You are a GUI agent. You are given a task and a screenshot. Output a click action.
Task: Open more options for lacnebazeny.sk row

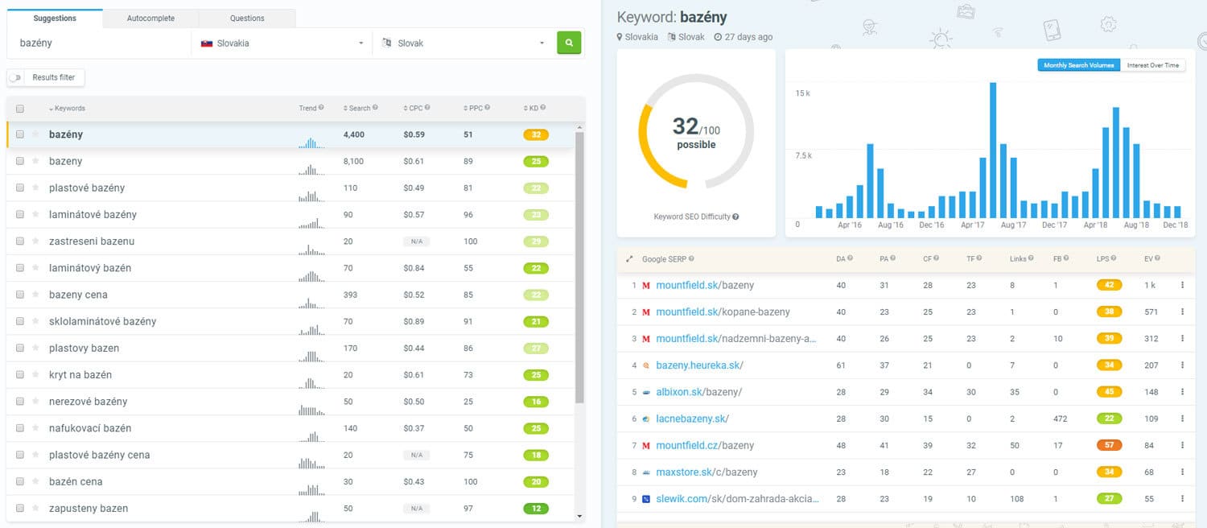[x=1182, y=419]
